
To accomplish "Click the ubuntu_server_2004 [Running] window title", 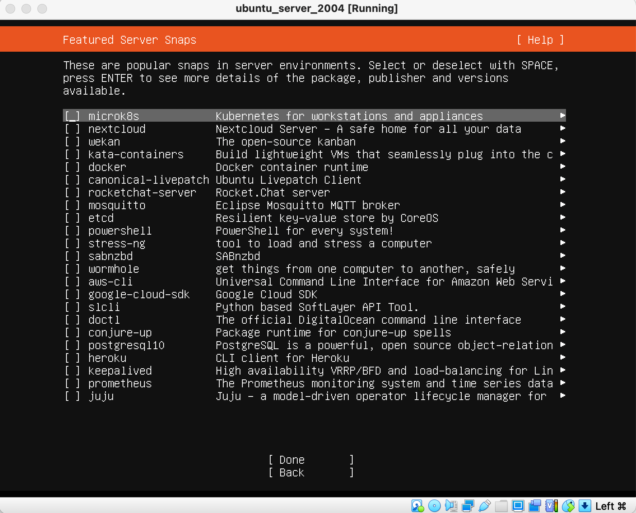I will tap(317, 8).
